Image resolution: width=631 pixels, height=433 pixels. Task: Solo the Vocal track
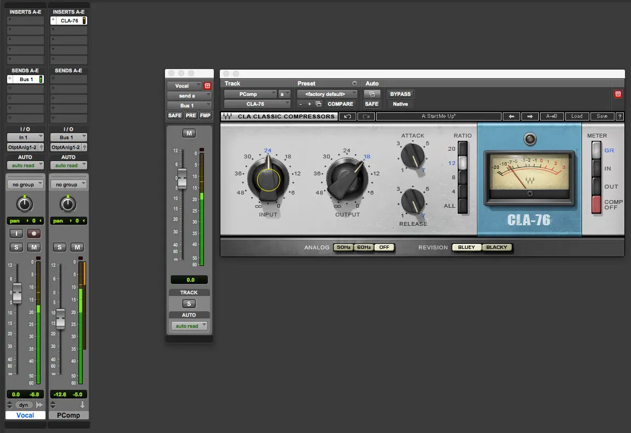[16, 247]
